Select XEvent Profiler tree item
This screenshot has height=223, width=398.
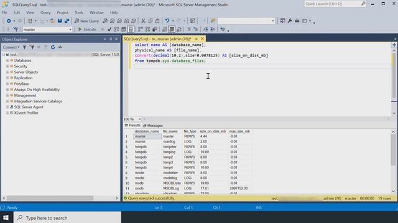[x=26, y=113]
